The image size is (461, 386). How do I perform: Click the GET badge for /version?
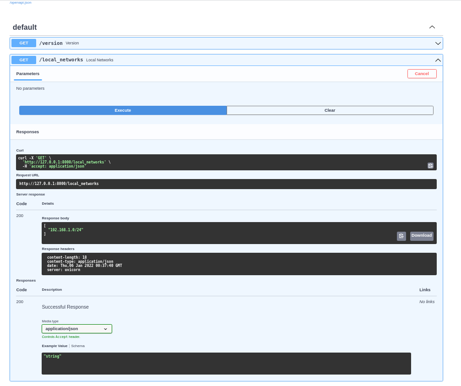[x=24, y=43]
